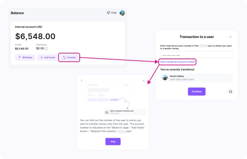Click the Add funds button
Screen dimensions: 247x159
tap(47, 57)
